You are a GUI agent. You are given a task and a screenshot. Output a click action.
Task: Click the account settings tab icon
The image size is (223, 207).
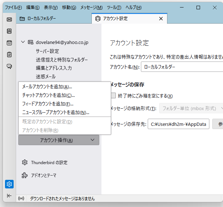pos(98,19)
